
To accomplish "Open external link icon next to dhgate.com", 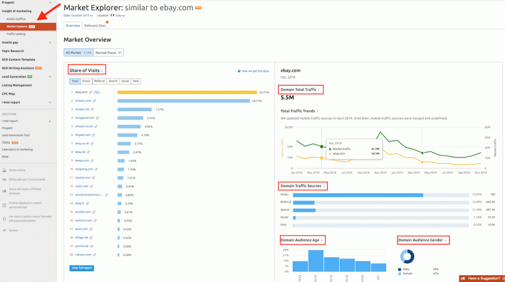I will 93,135.
